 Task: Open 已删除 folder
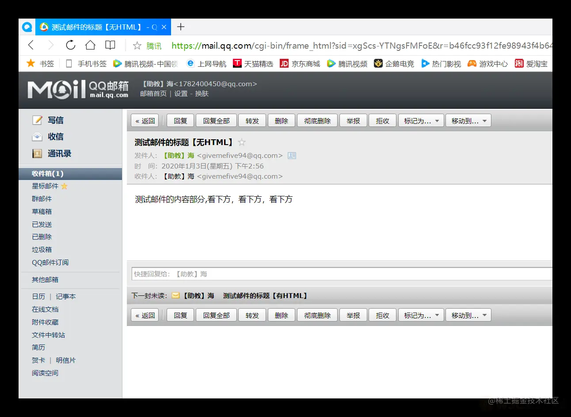(x=42, y=237)
